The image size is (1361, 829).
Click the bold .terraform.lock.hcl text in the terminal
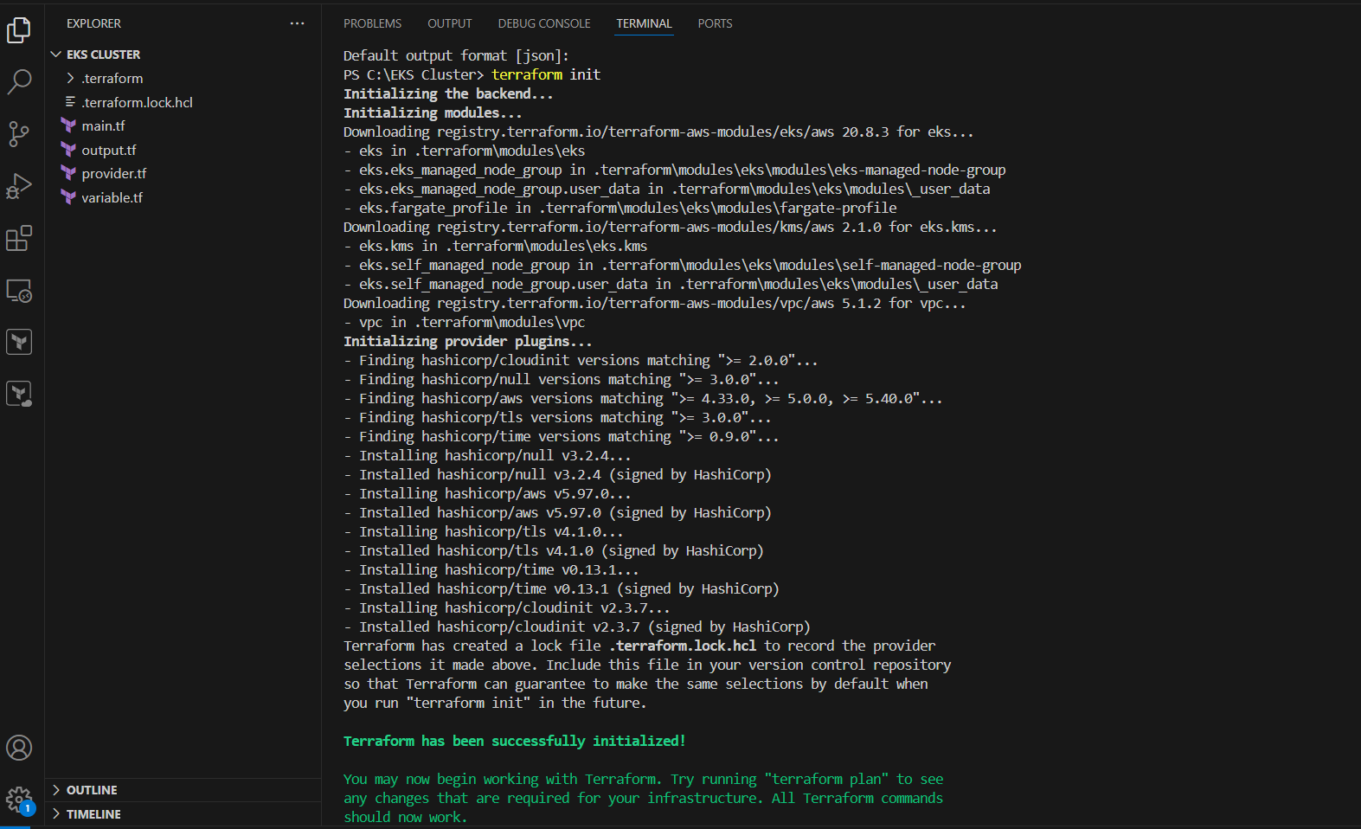coord(683,646)
